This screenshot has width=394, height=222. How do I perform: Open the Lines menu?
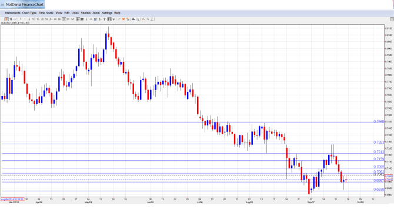coord(75,13)
